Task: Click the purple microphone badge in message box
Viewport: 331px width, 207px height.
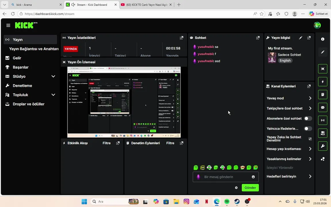Action: click(198, 177)
